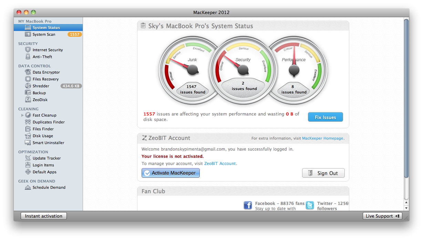Click the Anti-Theft icon
The width and height of the screenshot is (423, 240).
point(28,57)
